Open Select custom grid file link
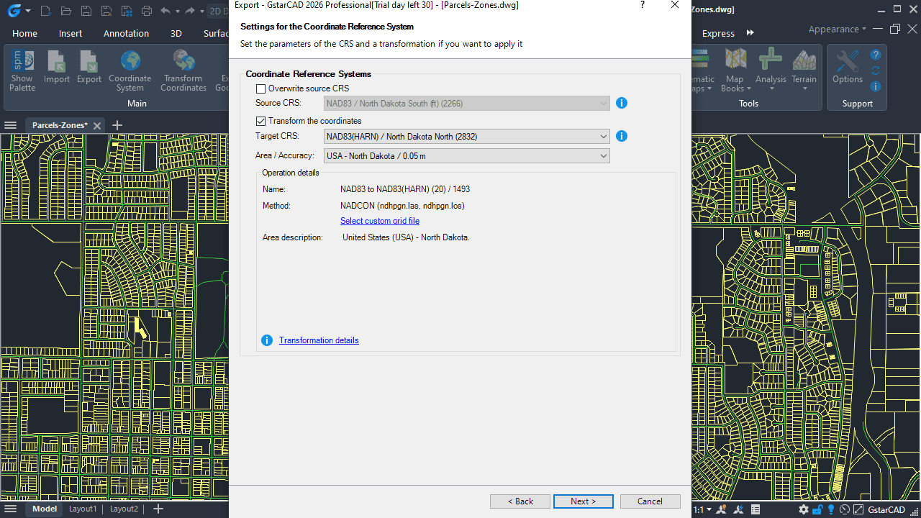This screenshot has width=921, height=518. click(x=380, y=221)
